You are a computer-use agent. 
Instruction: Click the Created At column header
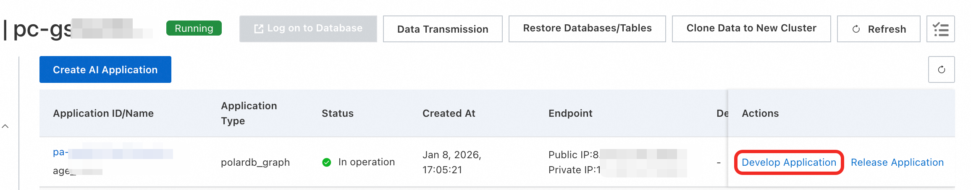[x=449, y=113]
